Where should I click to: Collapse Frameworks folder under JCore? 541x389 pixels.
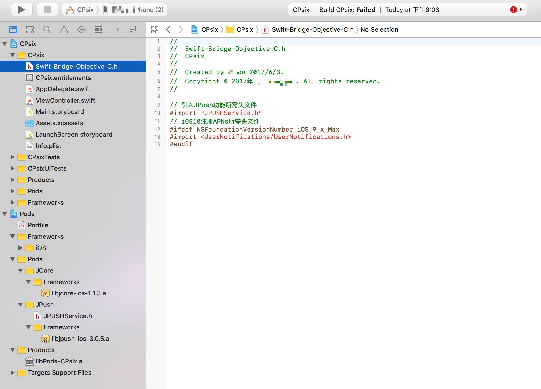(x=28, y=282)
